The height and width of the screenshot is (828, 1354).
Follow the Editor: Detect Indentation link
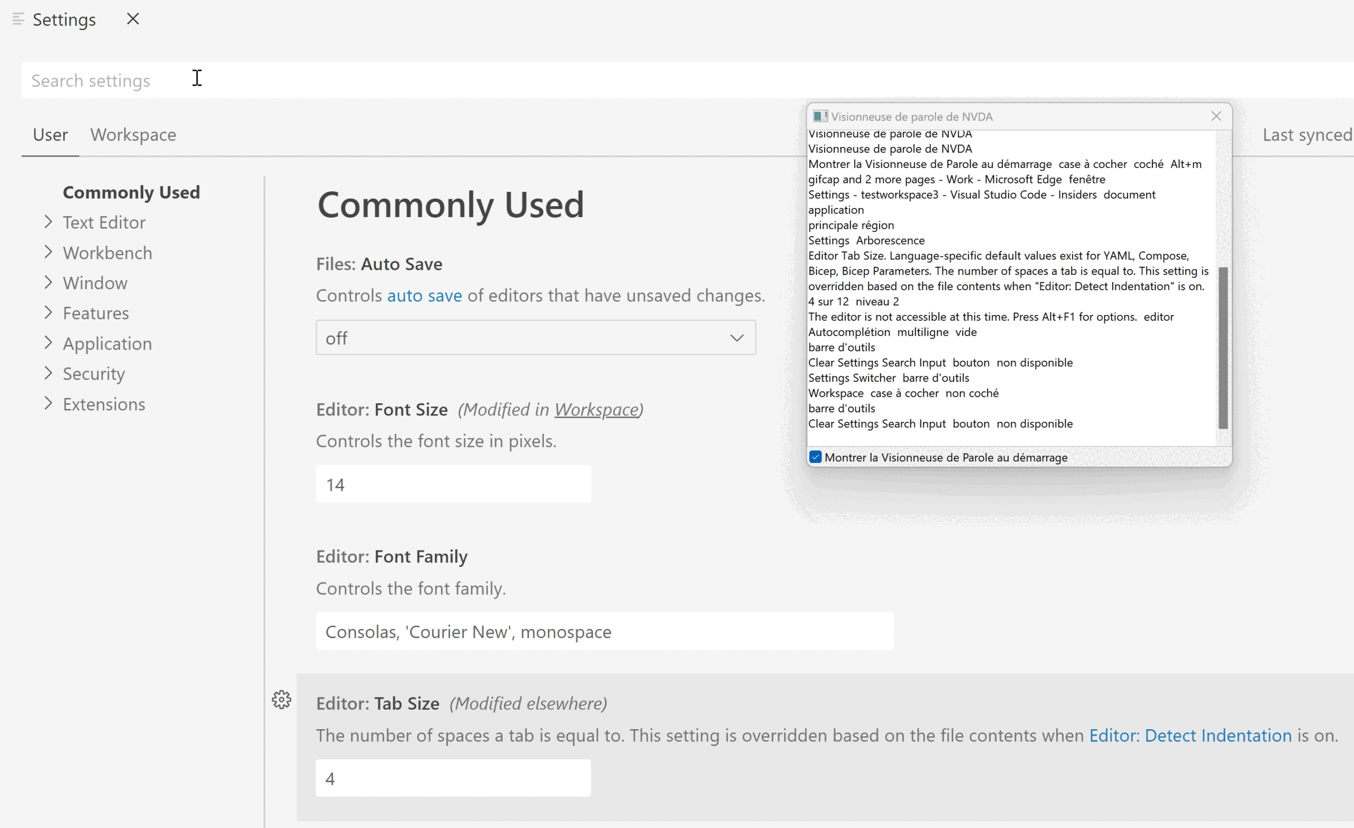(x=1190, y=736)
